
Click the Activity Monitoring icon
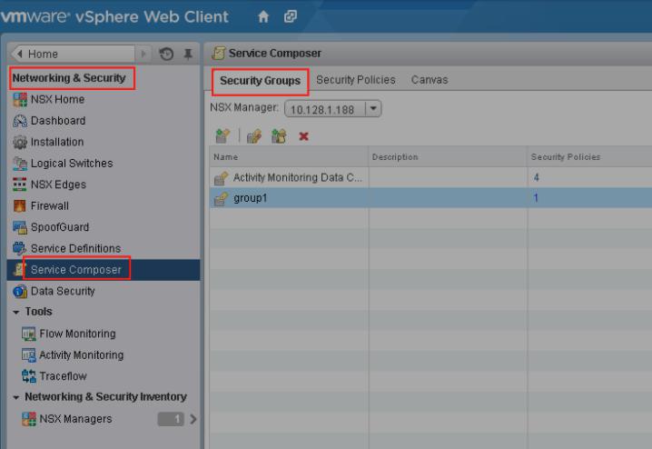(x=28, y=355)
